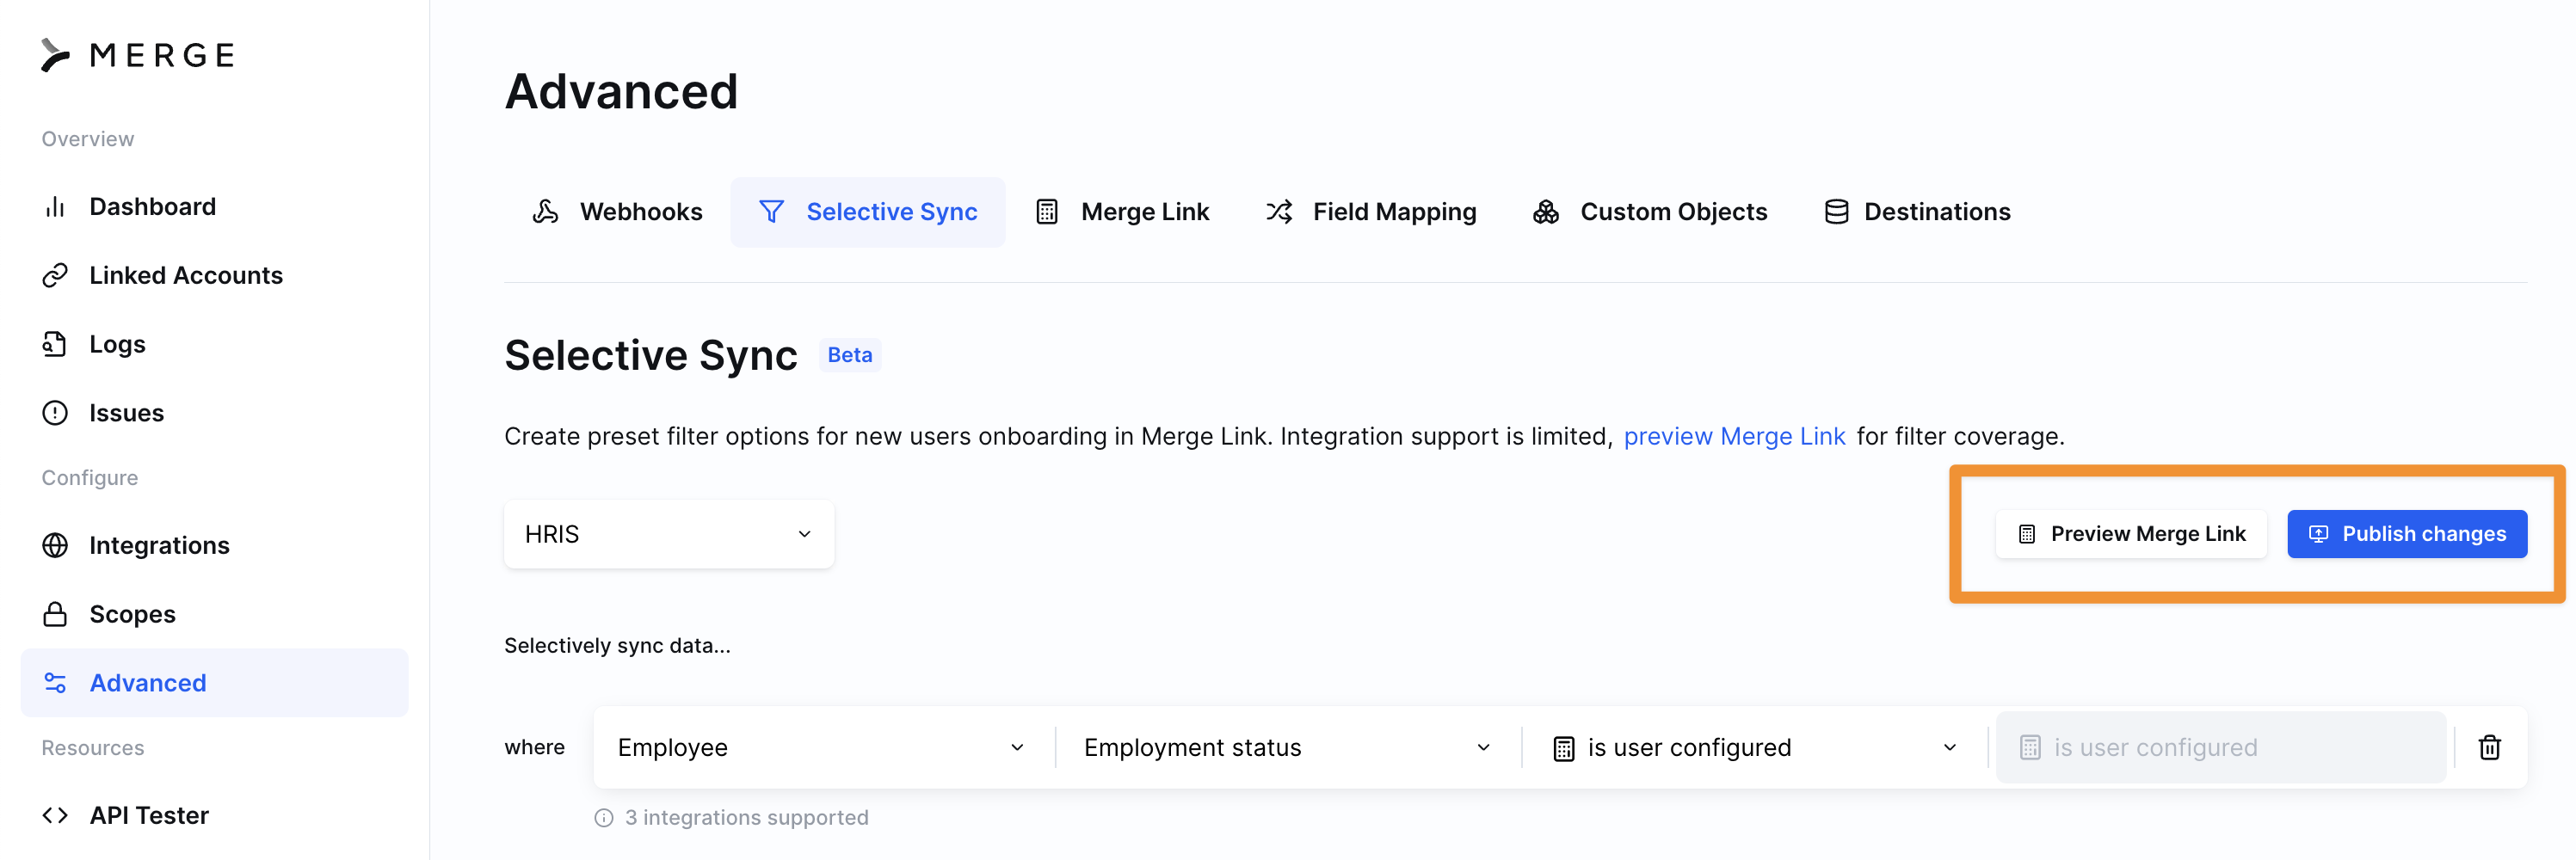Viewport: 2576px width, 860px height.
Task: Open Integrations configuration page
Action: (159, 545)
